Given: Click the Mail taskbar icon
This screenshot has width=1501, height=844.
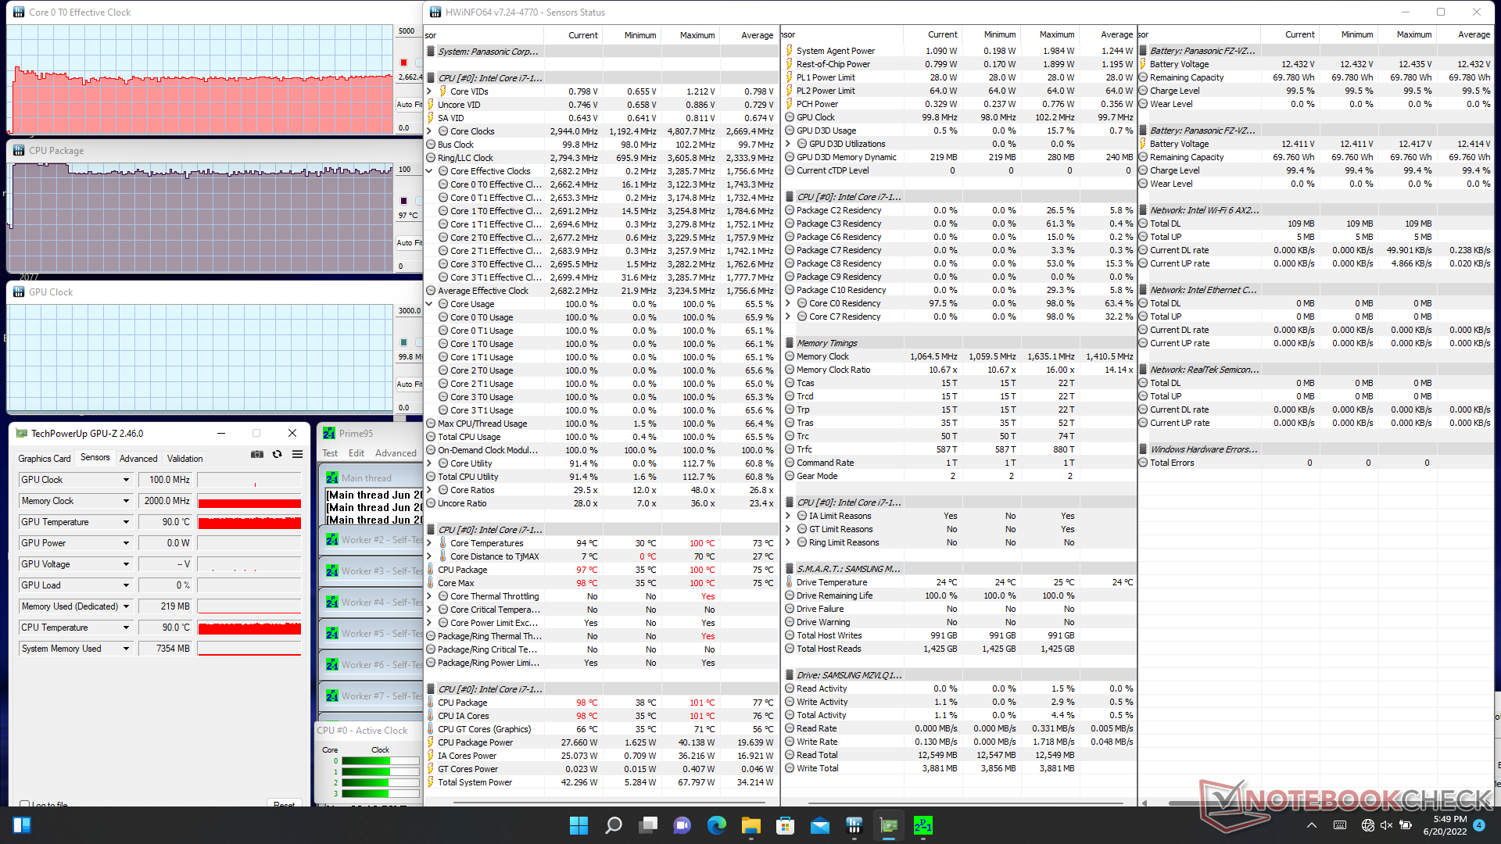Looking at the screenshot, I should (819, 825).
